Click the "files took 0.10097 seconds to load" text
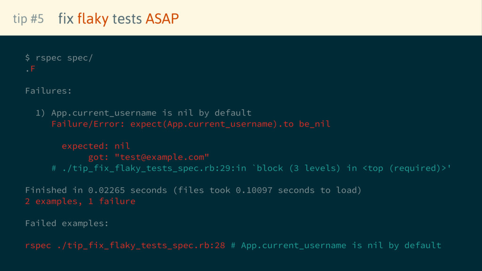The image size is (482, 271). (x=267, y=190)
